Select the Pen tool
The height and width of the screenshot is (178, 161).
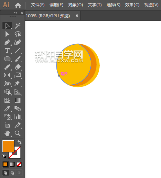(7, 42)
